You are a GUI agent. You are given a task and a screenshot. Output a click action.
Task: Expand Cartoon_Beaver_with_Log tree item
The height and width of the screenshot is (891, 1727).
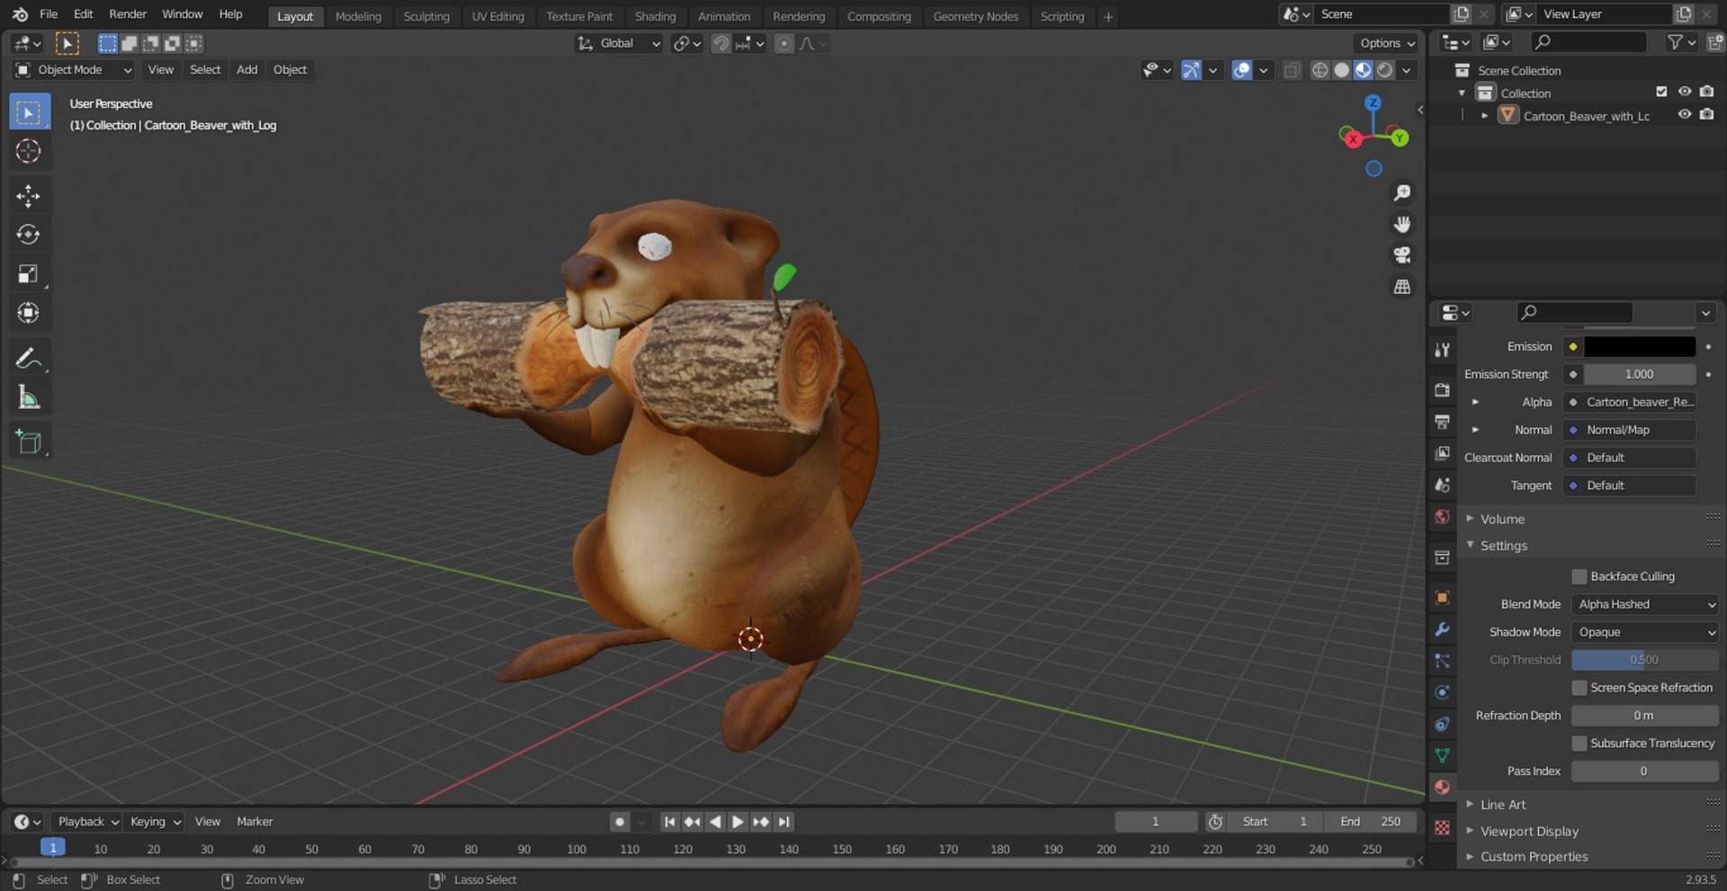[x=1484, y=116]
